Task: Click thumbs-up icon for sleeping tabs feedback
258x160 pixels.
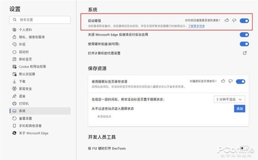Action: click(x=223, y=81)
